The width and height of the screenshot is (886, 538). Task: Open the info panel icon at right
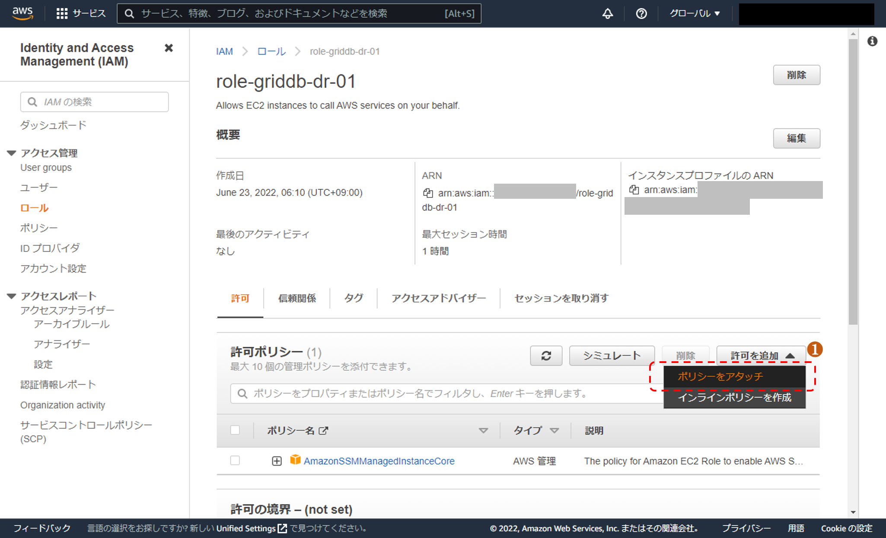pyautogui.click(x=872, y=41)
